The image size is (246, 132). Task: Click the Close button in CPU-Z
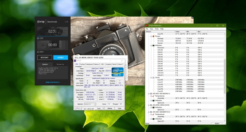(120, 109)
